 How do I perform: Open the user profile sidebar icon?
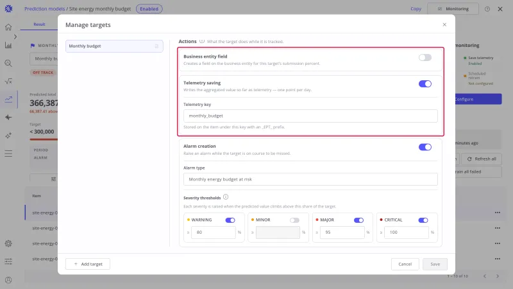(x=8, y=280)
